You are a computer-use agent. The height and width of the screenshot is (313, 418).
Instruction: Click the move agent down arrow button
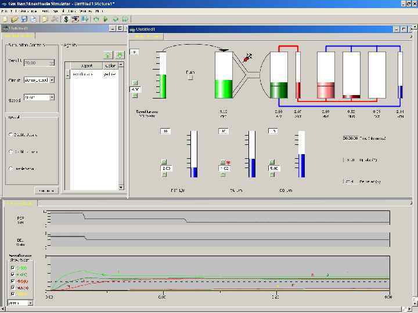click(119, 55)
